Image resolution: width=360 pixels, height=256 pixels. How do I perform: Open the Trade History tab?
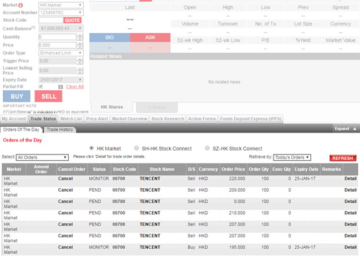59,130
